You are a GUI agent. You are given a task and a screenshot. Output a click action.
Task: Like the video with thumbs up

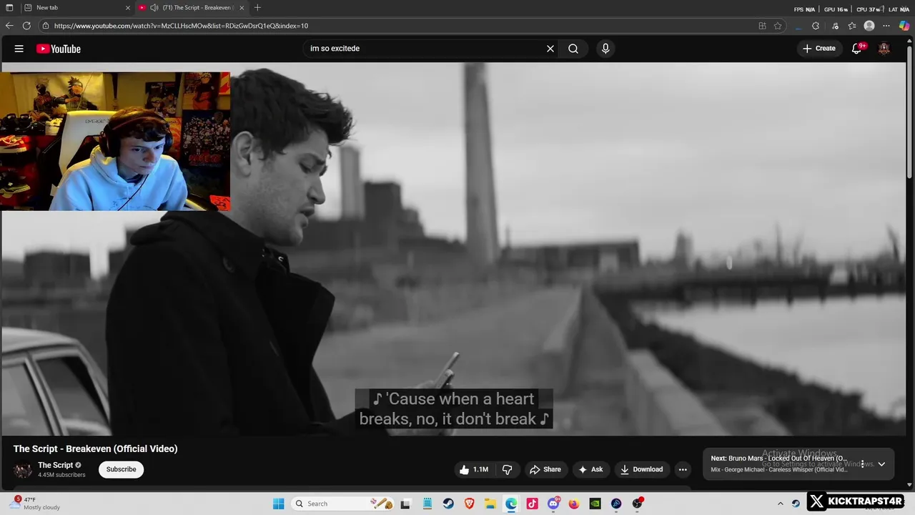click(473, 469)
